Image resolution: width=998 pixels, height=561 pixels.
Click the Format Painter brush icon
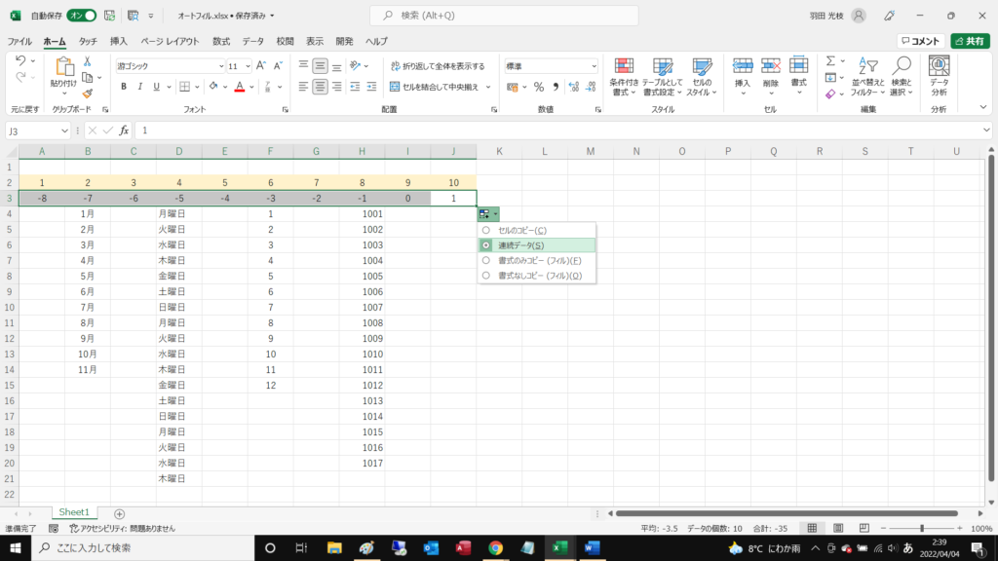click(87, 93)
